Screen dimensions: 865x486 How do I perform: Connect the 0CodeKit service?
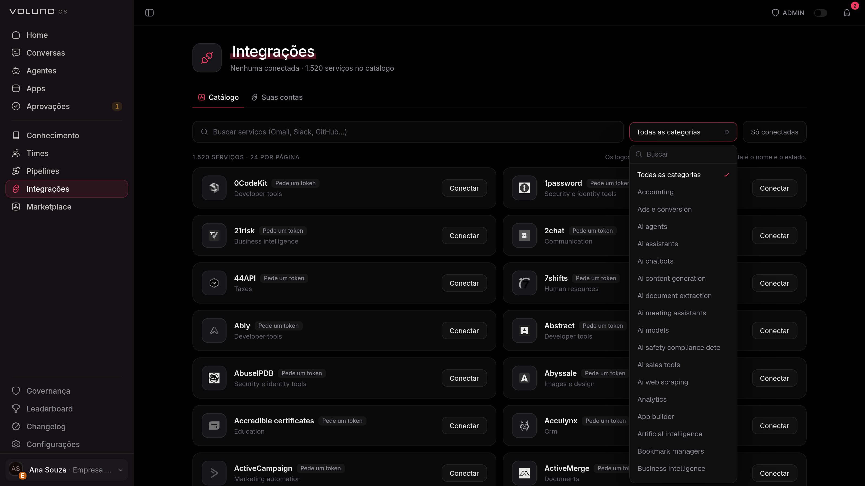pyautogui.click(x=464, y=188)
